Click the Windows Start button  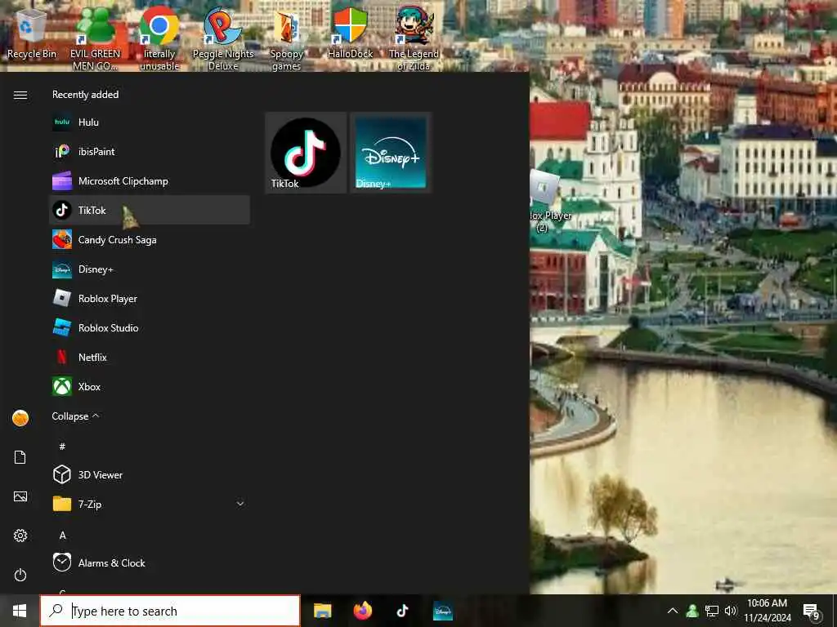pyautogui.click(x=20, y=611)
